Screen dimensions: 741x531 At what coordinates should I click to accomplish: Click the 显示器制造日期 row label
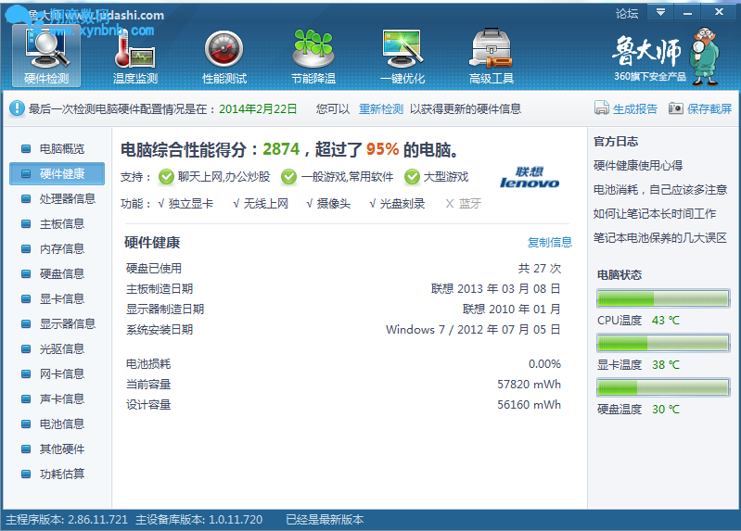165,309
